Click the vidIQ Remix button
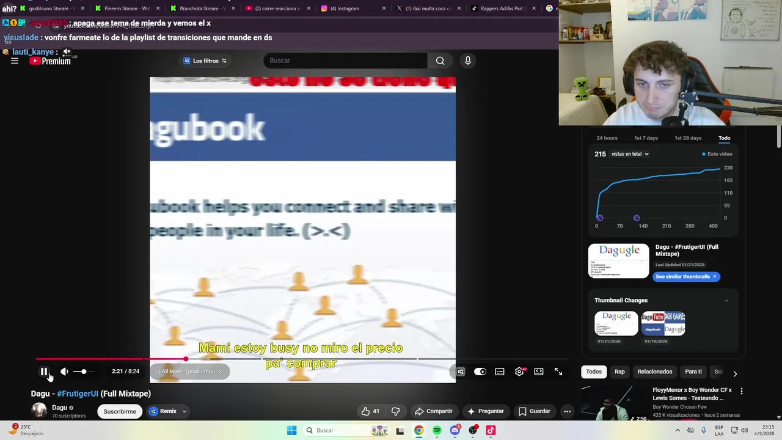782x440 pixels. [x=163, y=411]
